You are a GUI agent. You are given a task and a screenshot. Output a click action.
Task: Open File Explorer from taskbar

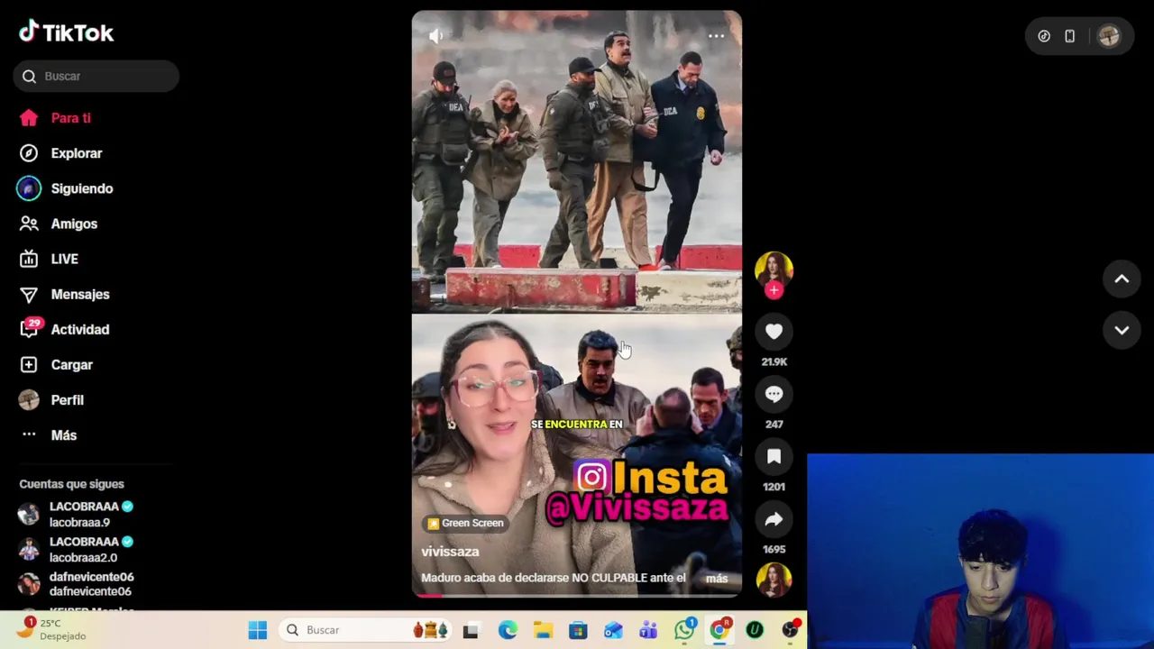coord(543,630)
